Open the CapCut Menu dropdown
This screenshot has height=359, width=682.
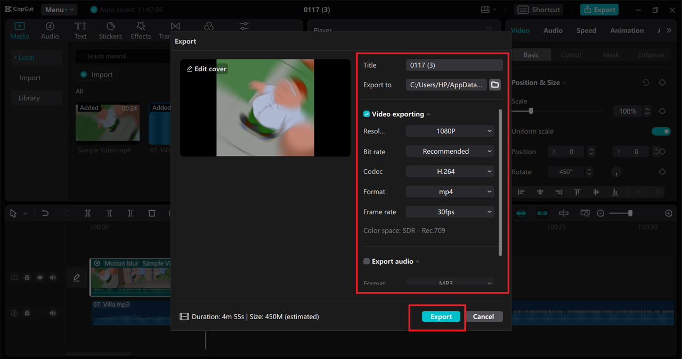(x=59, y=10)
